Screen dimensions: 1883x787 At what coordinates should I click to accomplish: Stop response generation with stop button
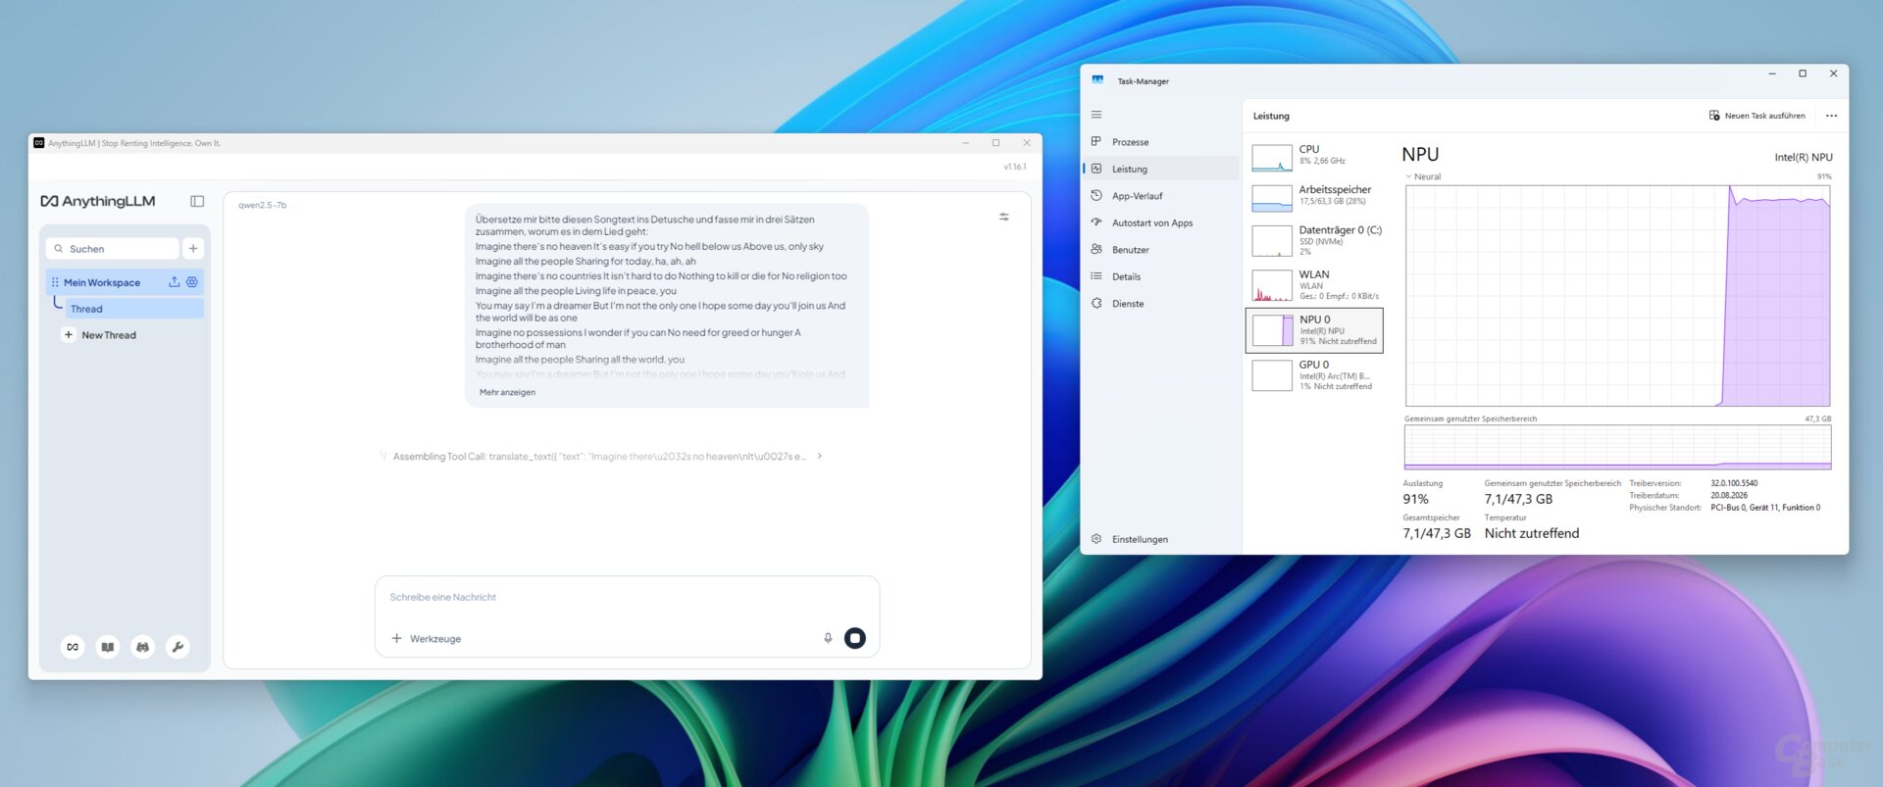855,638
